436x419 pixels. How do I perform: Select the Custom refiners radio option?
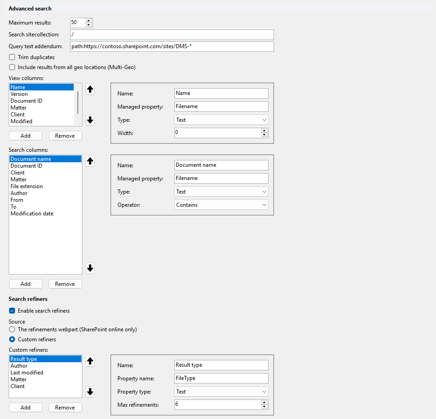[12, 339]
